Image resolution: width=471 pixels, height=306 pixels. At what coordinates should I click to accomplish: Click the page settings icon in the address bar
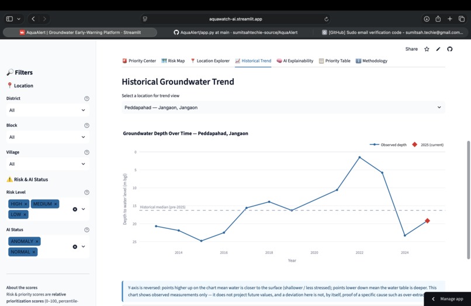[145, 19]
